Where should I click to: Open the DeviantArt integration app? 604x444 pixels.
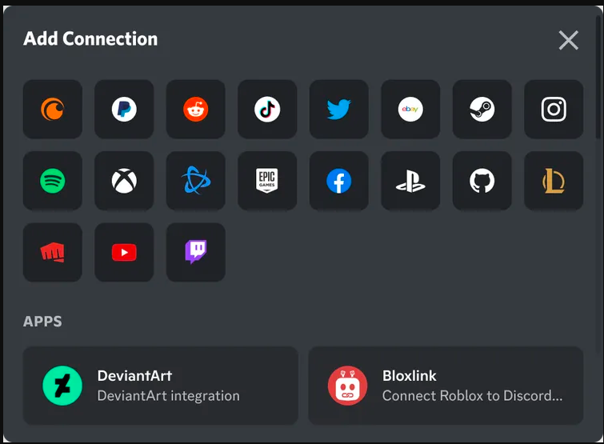point(161,386)
